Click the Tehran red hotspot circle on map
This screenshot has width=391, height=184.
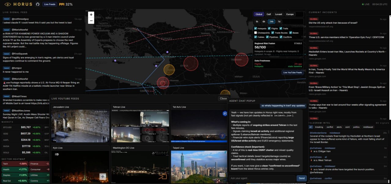pyautogui.click(x=241, y=60)
